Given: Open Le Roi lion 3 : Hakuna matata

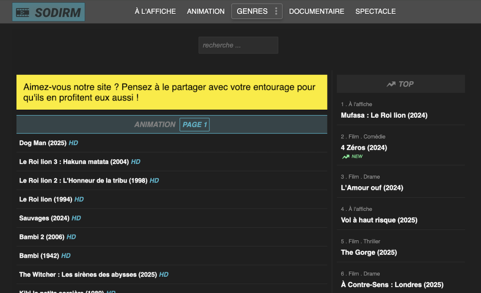Looking at the screenshot, I should 74,162.
